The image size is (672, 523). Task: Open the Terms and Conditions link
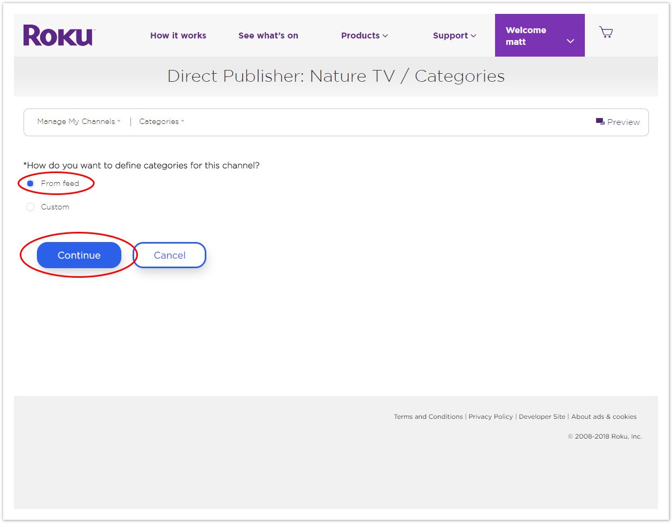[x=428, y=417]
